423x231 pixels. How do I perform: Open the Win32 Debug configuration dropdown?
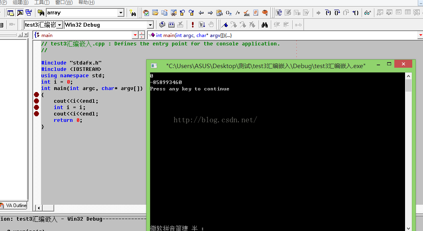click(150, 25)
